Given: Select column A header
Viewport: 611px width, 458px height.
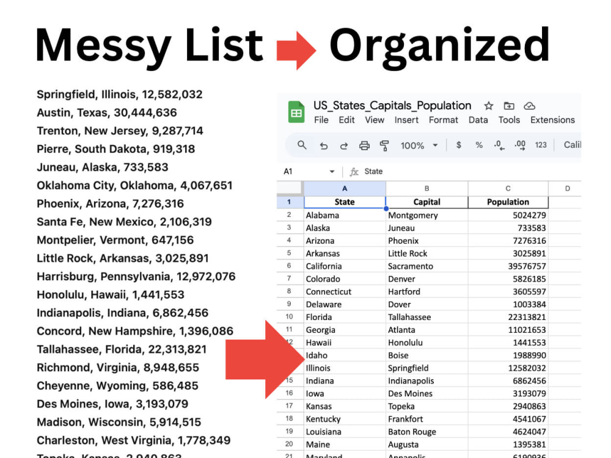Looking at the screenshot, I should (x=345, y=188).
